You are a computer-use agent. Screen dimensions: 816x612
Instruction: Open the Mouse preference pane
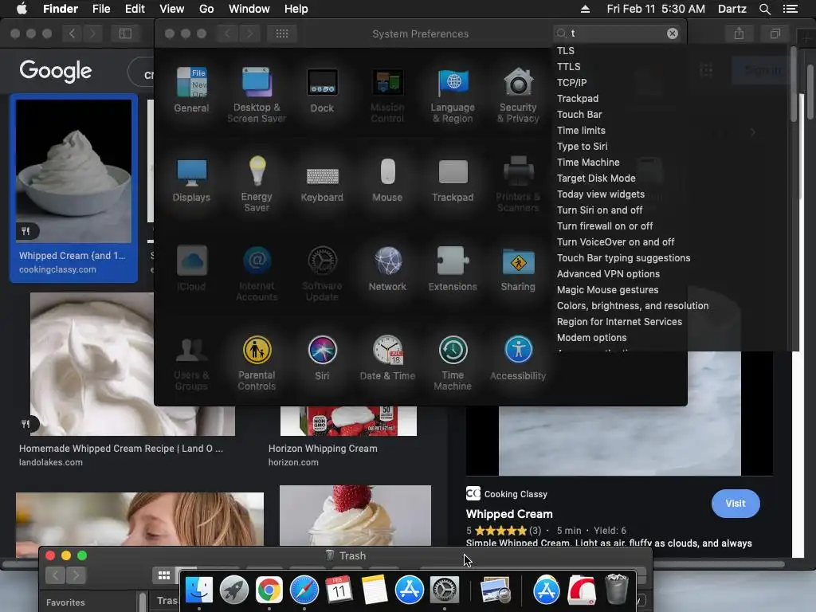(387, 179)
